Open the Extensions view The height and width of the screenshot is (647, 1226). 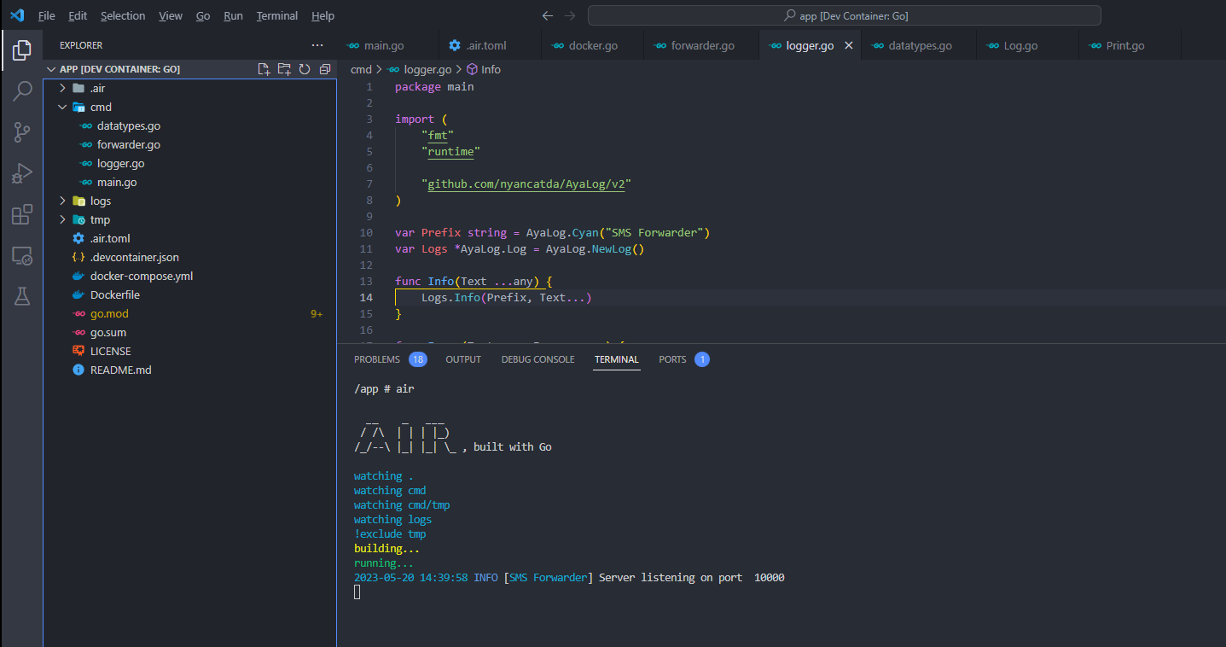click(x=22, y=214)
